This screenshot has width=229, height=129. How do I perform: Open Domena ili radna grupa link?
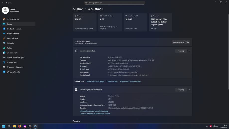coord(95,81)
